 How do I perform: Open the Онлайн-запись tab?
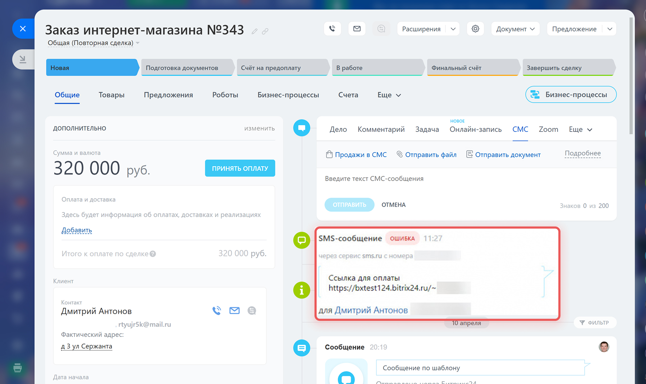pyautogui.click(x=476, y=129)
